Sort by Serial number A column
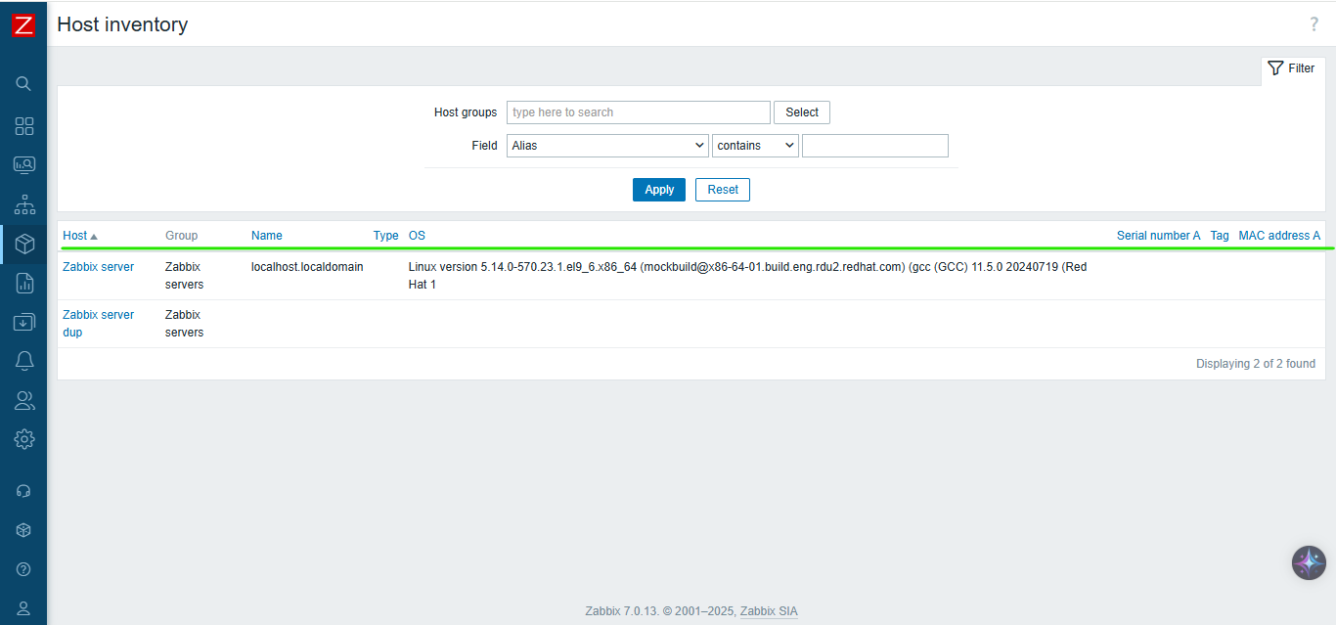This screenshot has height=625, width=1336. (1158, 236)
